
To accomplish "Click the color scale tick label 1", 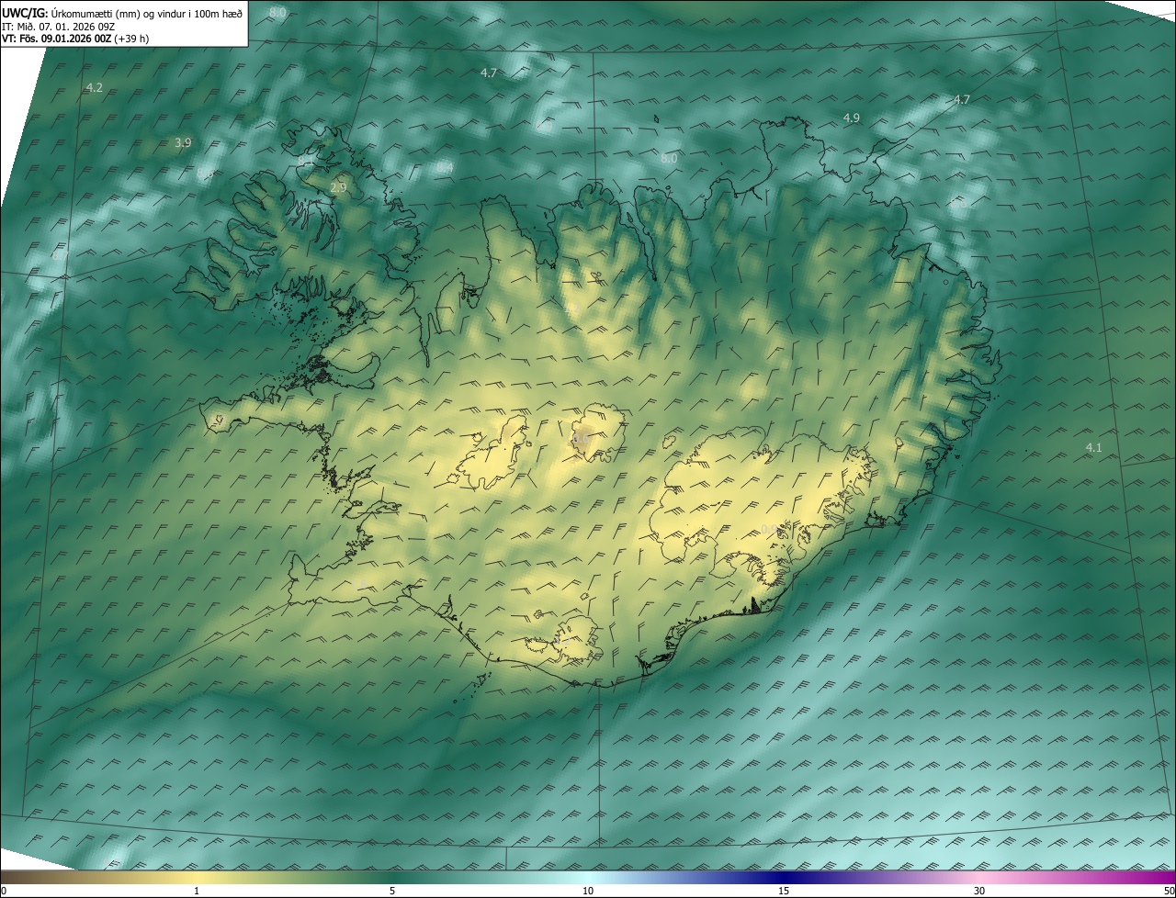I will coord(197,891).
